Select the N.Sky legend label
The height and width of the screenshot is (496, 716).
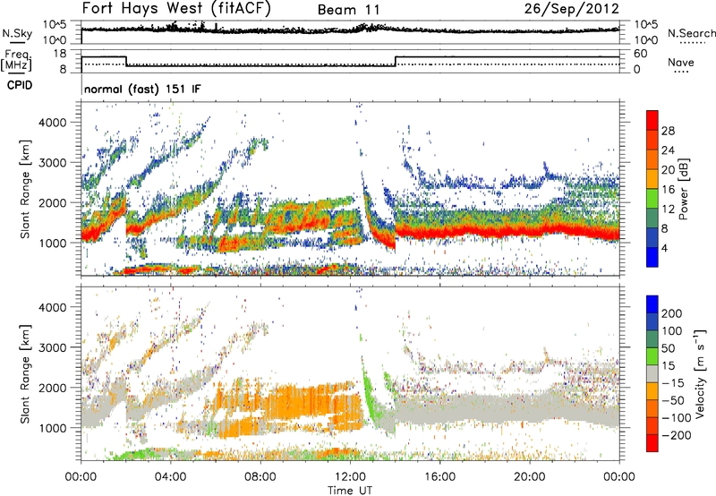point(17,34)
